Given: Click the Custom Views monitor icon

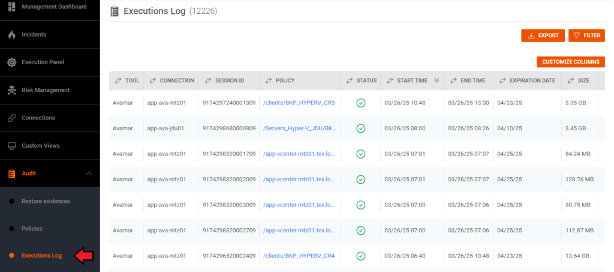Looking at the screenshot, I should 11,146.
